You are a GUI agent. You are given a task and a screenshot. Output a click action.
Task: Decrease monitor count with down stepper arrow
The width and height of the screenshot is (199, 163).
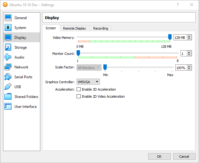[x=189, y=55]
